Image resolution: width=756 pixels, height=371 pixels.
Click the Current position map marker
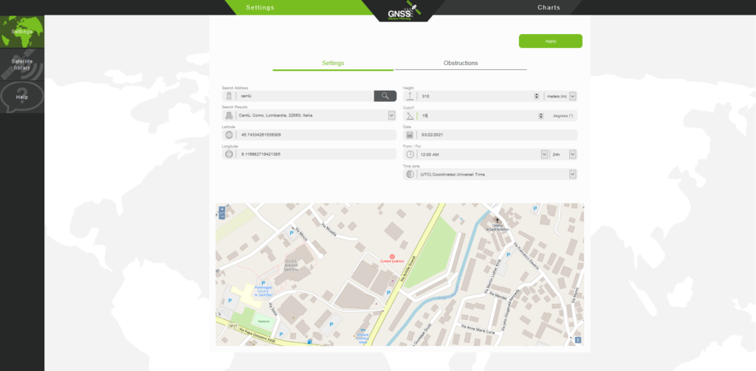click(392, 256)
